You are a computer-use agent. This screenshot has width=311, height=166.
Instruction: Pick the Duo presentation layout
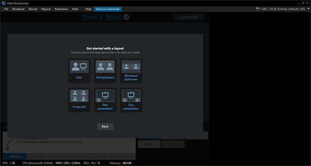point(131,100)
